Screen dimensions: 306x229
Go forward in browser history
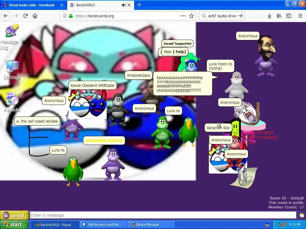[16, 16]
